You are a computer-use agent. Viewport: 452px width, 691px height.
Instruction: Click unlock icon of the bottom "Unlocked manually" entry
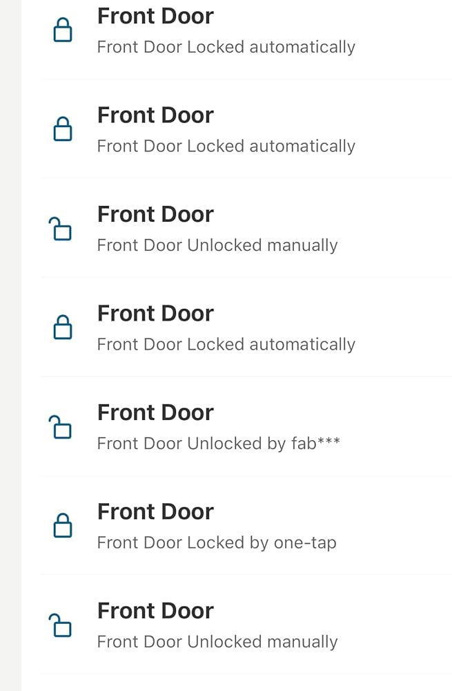pos(61,625)
